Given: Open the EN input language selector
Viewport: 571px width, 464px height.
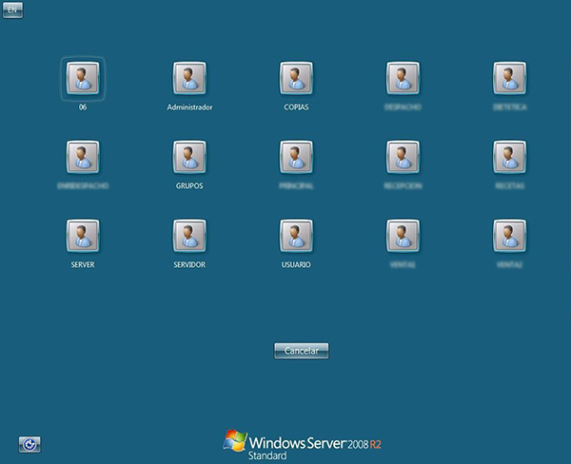Looking at the screenshot, I should pos(13,10).
